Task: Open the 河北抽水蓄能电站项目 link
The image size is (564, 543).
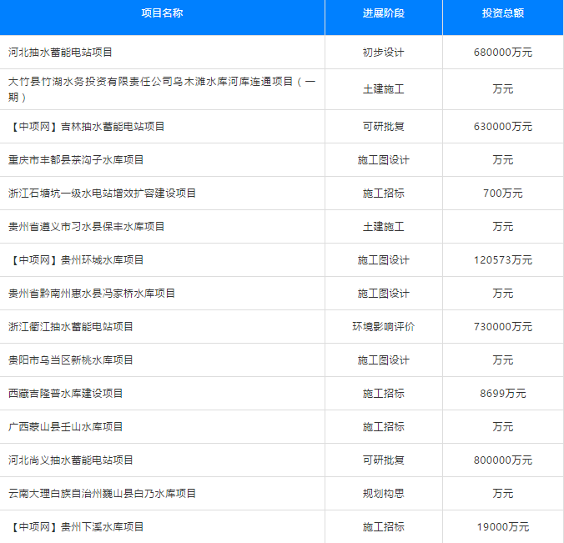Action: (60, 52)
